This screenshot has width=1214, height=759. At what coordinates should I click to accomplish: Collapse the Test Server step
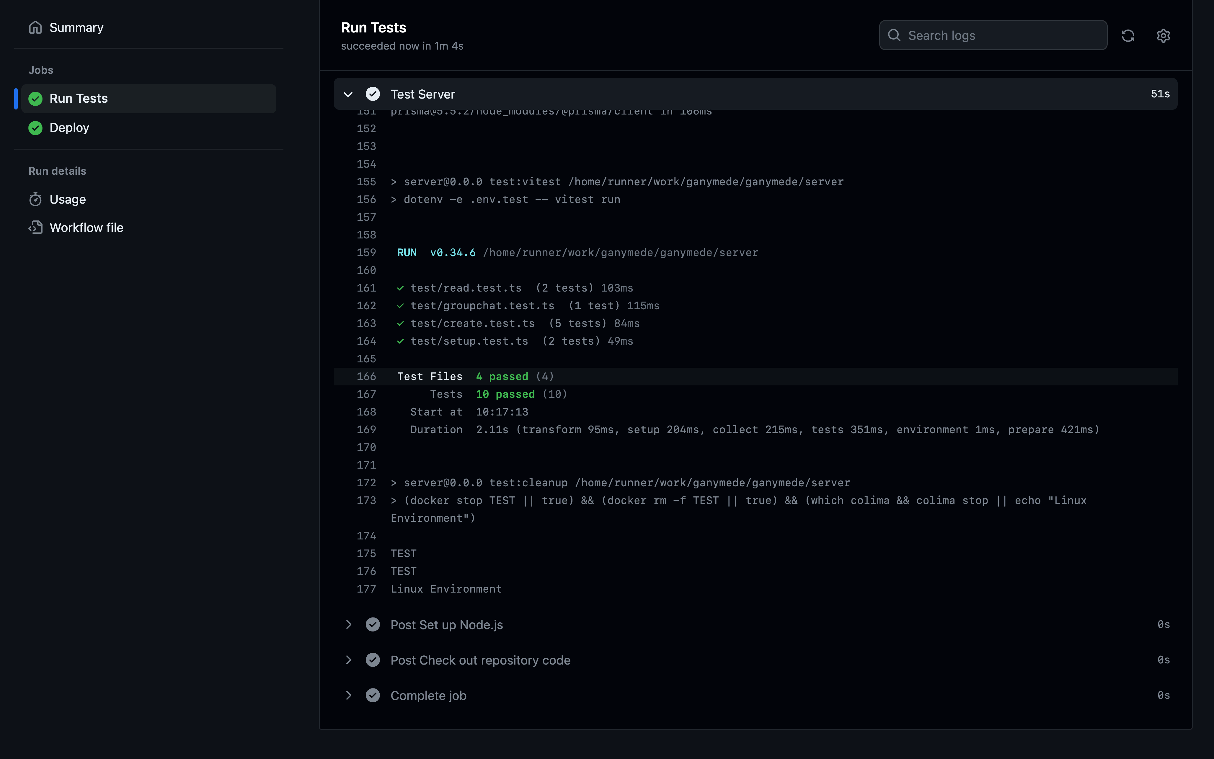click(348, 94)
